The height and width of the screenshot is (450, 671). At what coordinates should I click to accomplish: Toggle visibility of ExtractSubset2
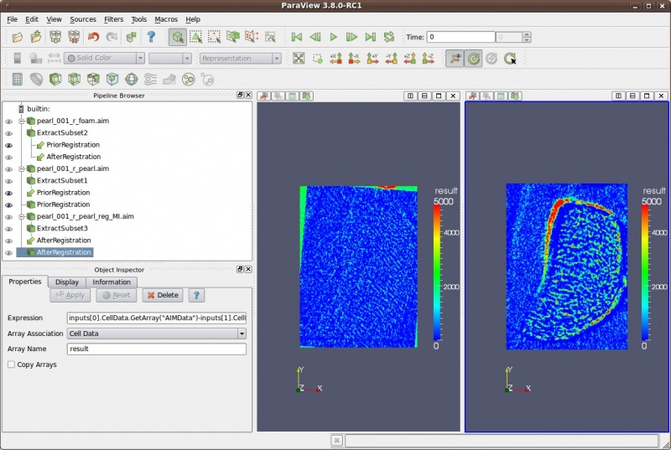tap(8, 133)
